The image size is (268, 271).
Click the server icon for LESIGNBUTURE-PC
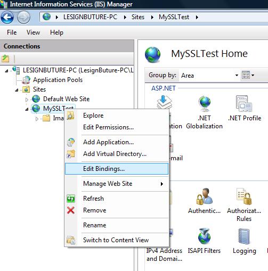(x=16, y=70)
